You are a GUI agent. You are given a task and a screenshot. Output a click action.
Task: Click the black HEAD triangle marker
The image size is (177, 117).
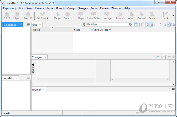[x=33, y=65]
